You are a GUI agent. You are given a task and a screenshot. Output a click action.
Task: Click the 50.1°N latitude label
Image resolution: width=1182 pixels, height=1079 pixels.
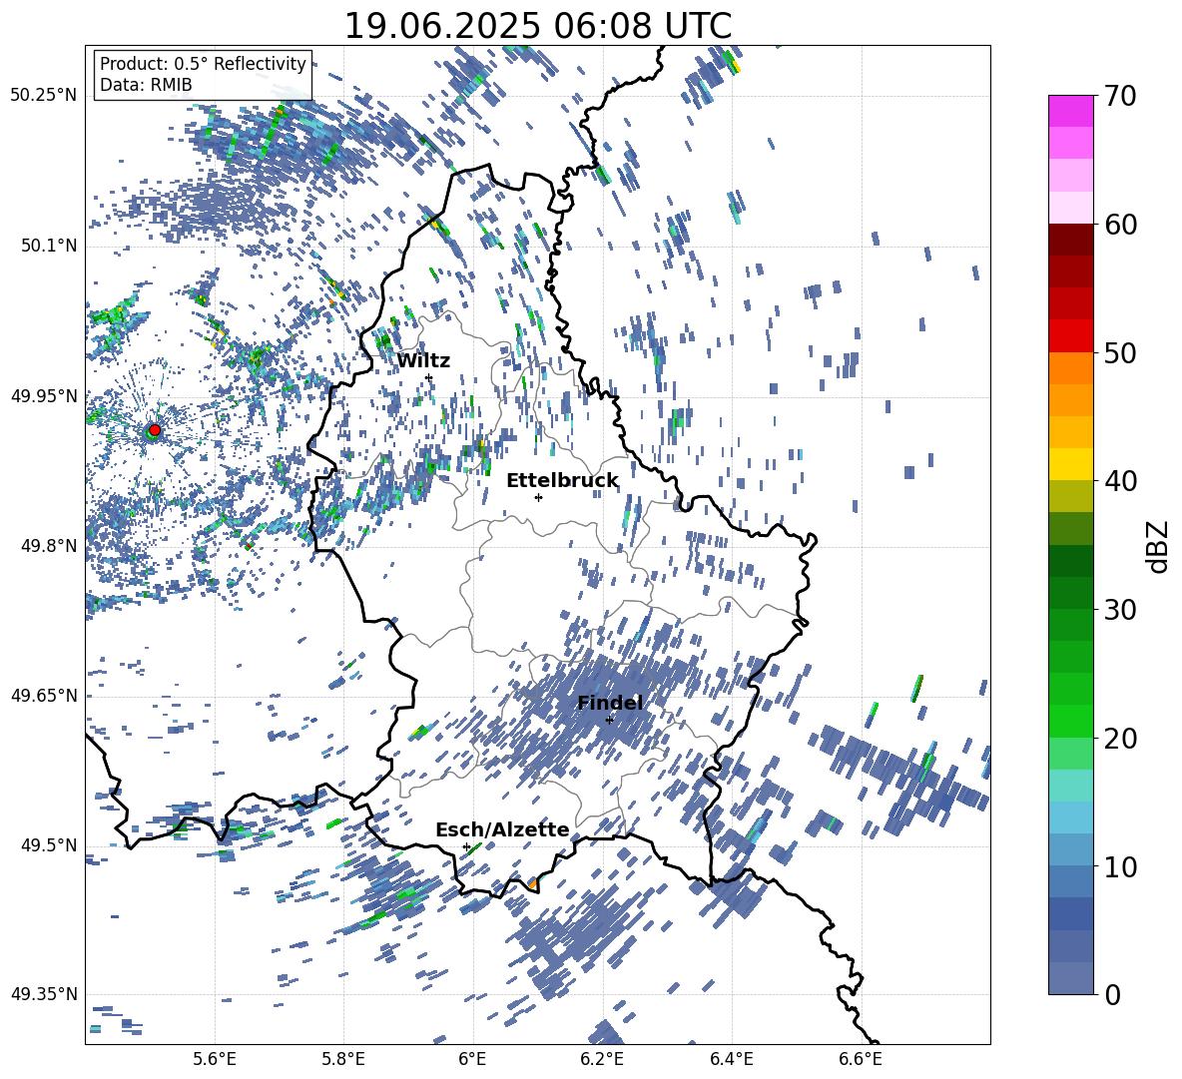tap(48, 246)
